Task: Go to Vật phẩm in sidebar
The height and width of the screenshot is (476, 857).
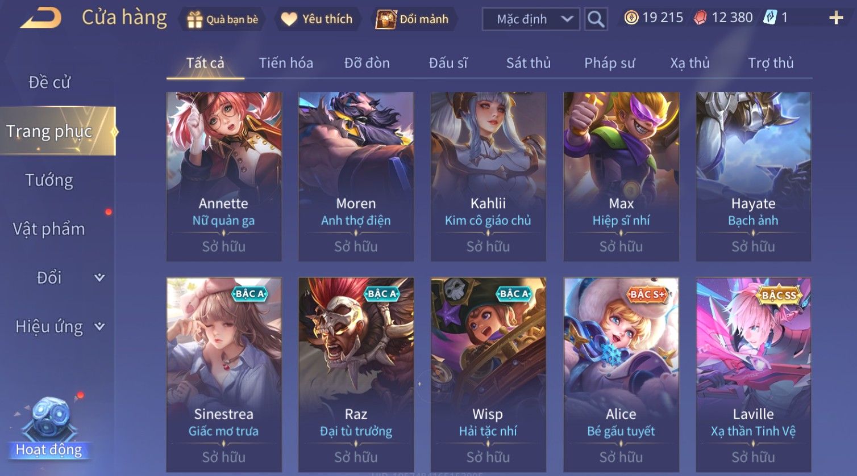Action: [49, 229]
